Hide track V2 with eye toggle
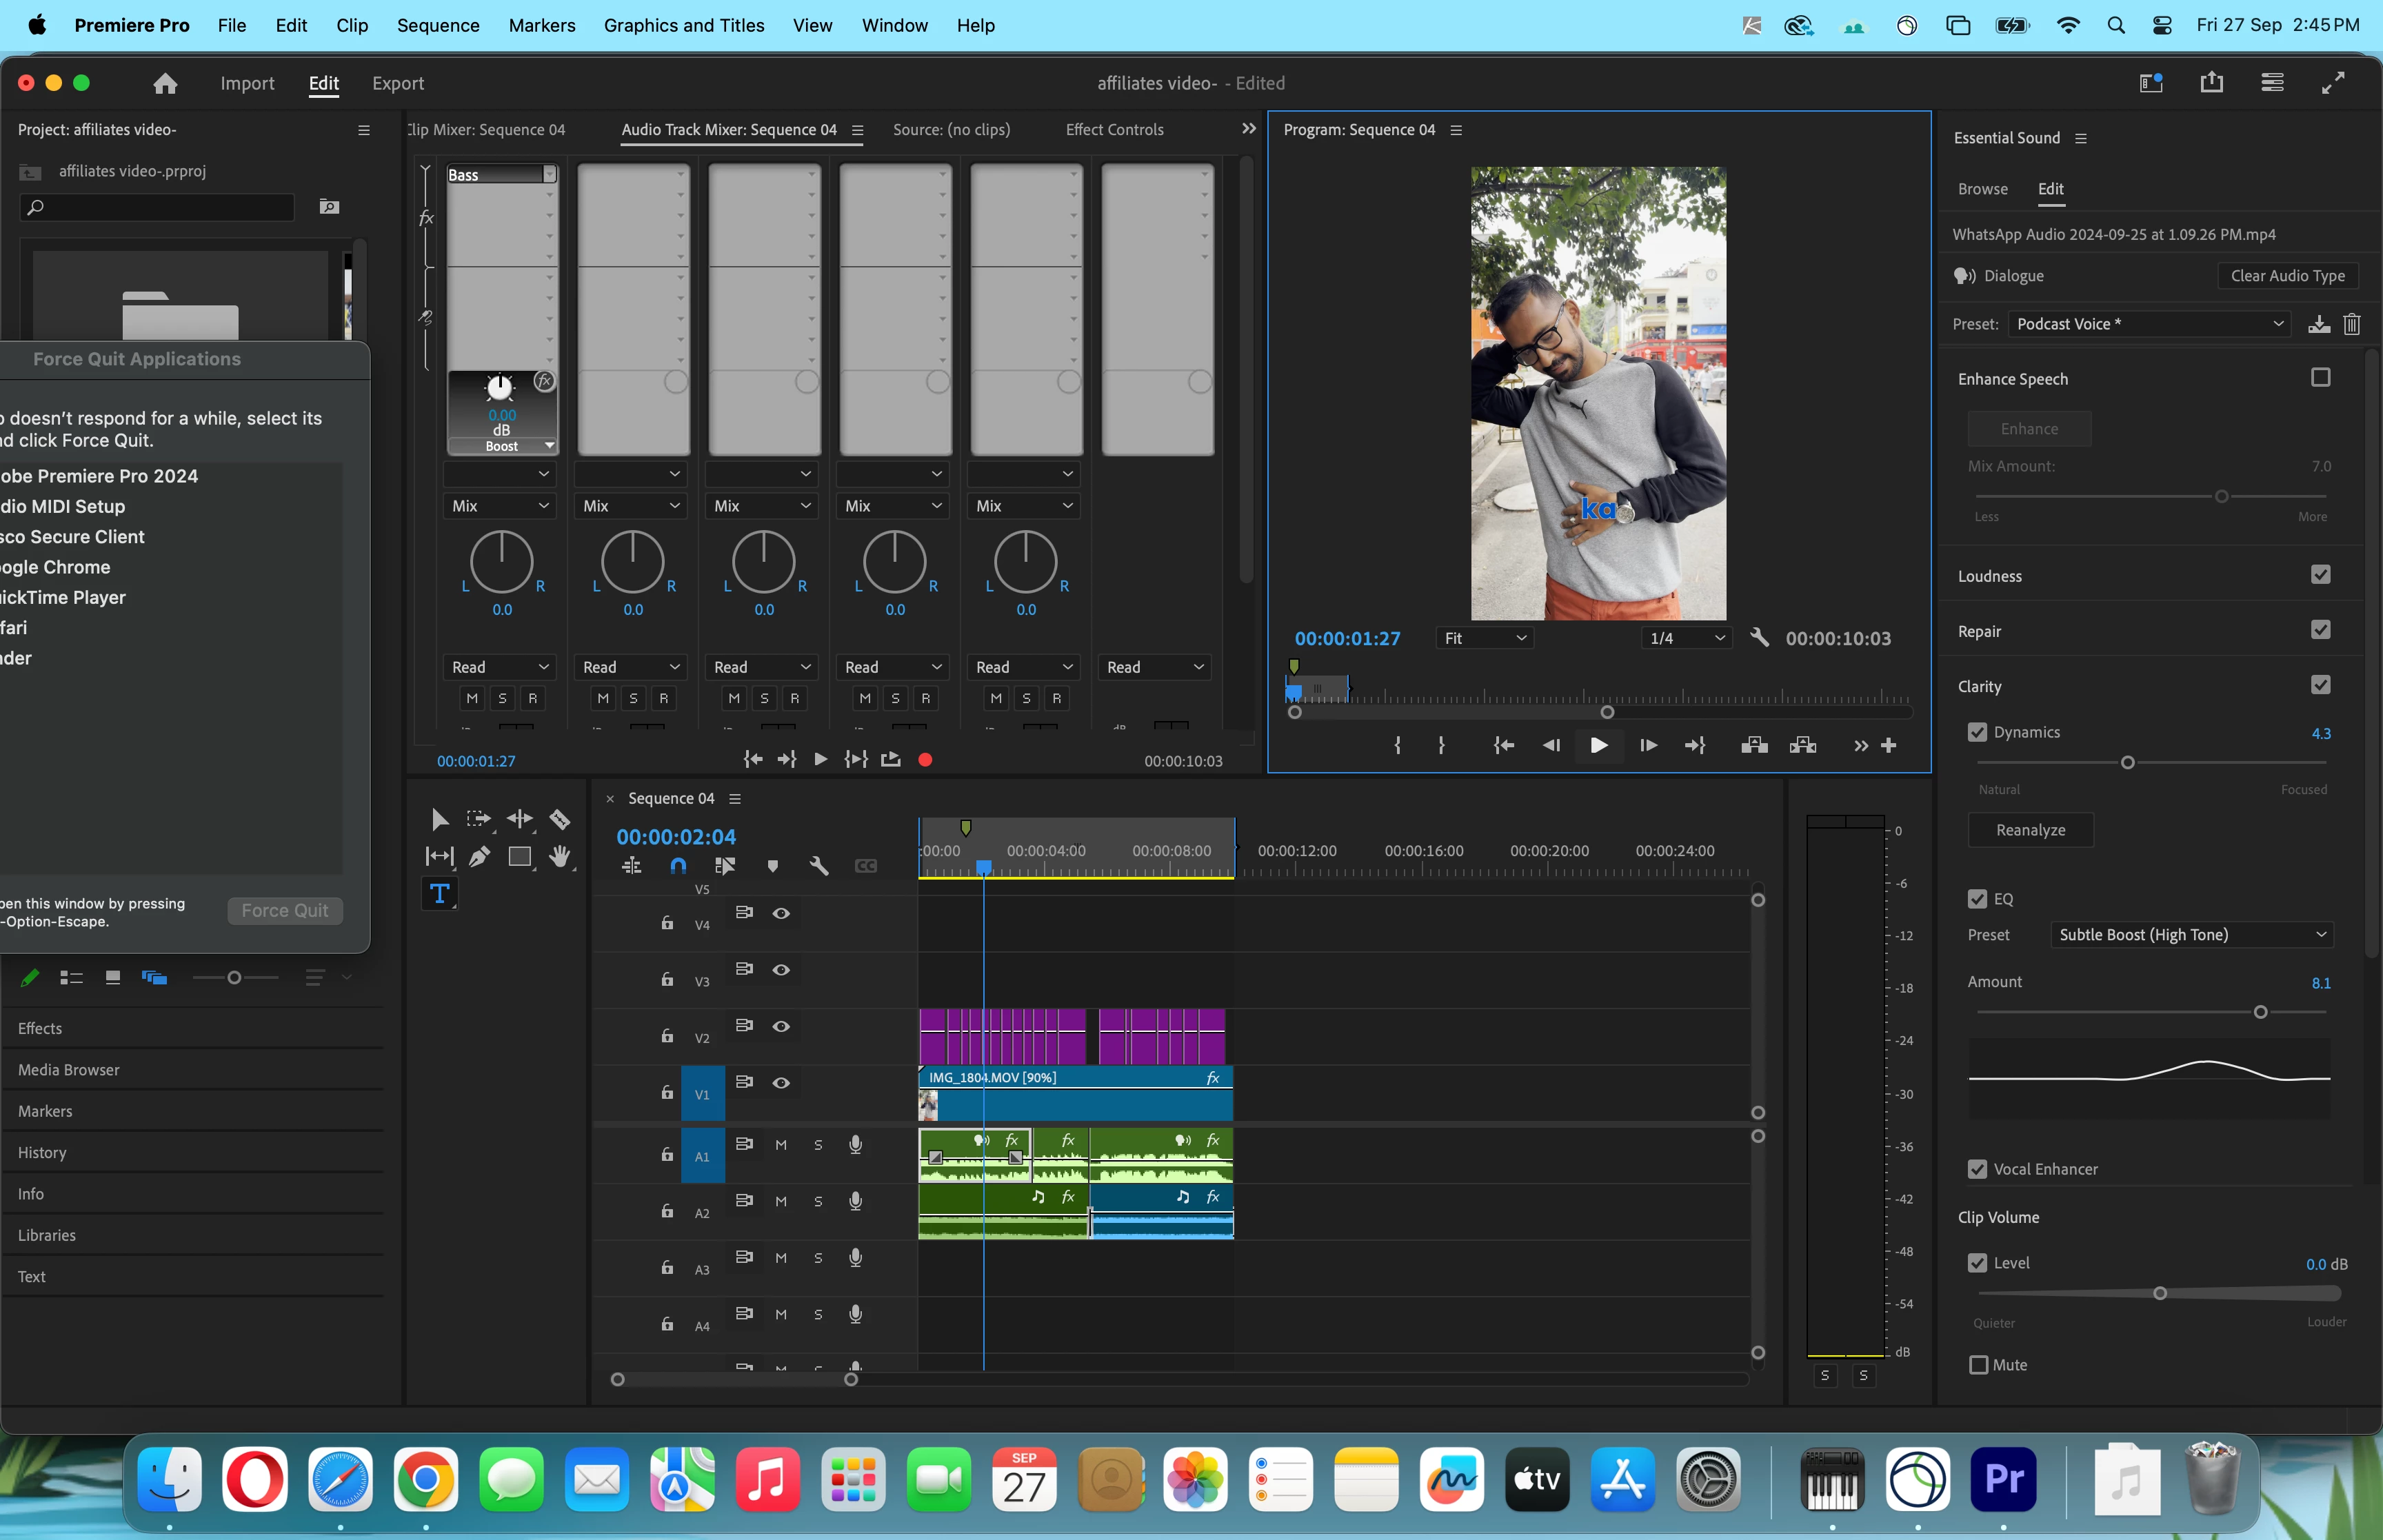Screen dimensions: 2383x1540 point(781,1027)
